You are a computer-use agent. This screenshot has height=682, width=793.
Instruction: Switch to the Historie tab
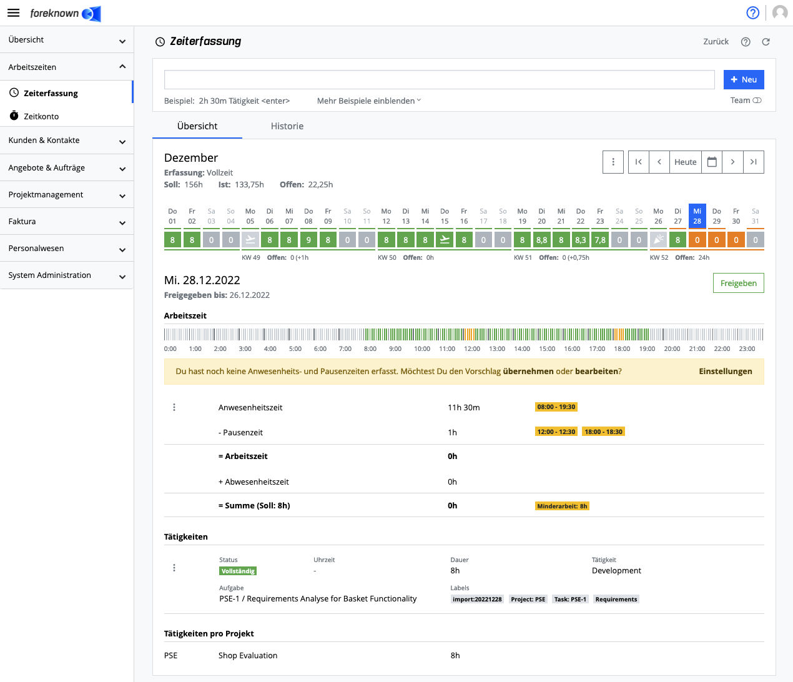point(287,126)
